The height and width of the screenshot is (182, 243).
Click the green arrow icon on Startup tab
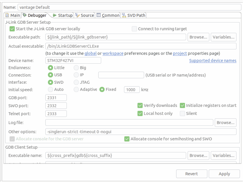pyautogui.click(x=55, y=15)
